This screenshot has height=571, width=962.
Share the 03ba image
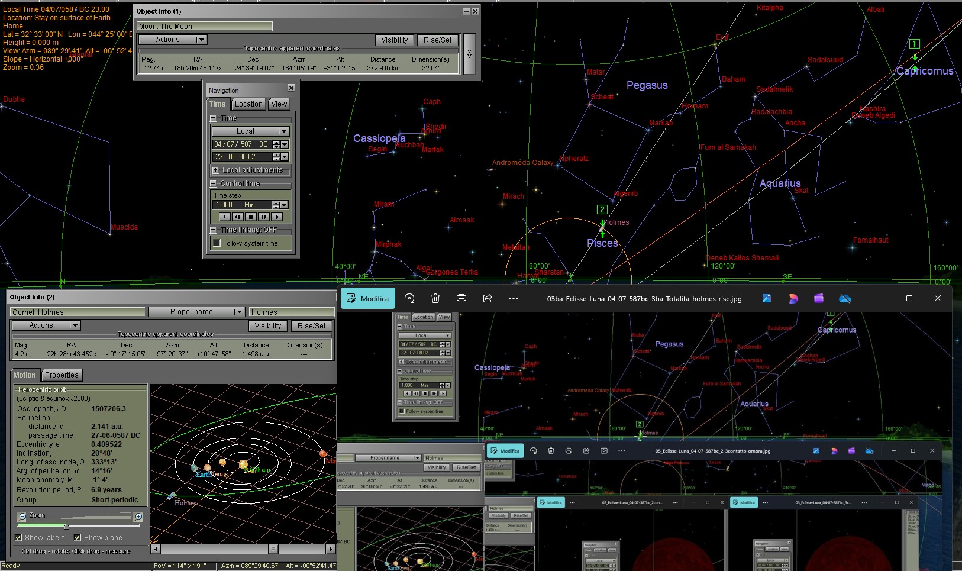click(488, 299)
